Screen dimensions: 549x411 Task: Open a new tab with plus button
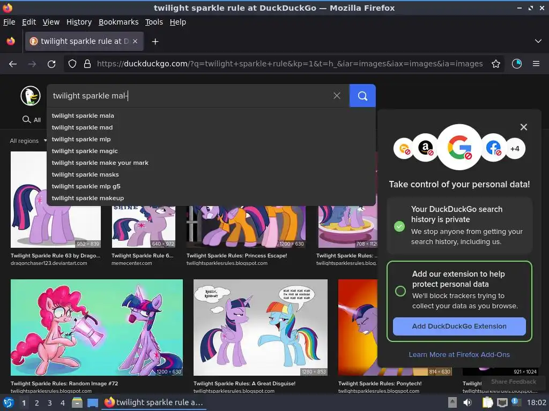point(155,42)
